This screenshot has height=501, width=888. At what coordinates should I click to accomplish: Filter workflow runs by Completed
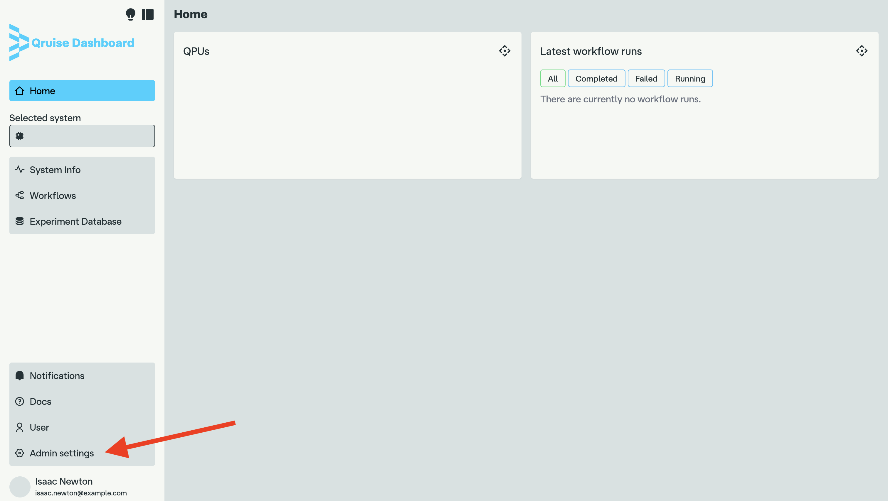point(596,79)
